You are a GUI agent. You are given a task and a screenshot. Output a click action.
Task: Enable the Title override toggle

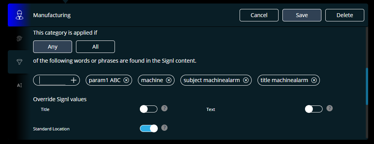click(148, 109)
